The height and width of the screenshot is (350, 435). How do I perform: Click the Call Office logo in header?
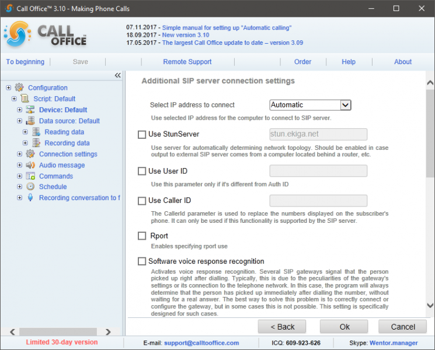click(46, 34)
